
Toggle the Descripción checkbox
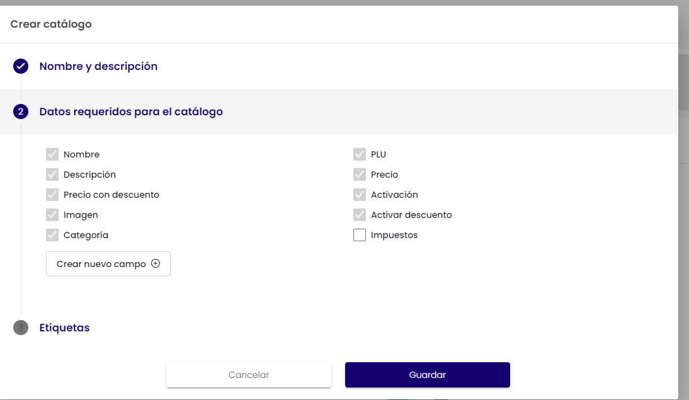(x=52, y=174)
